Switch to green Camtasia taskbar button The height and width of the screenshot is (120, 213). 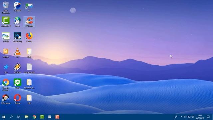click(x=42, y=117)
